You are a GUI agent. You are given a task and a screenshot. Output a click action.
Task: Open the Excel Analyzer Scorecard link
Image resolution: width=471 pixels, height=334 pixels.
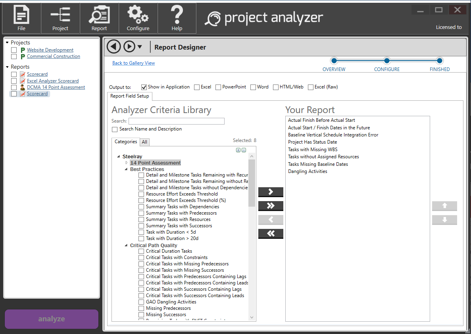point(53,81)
